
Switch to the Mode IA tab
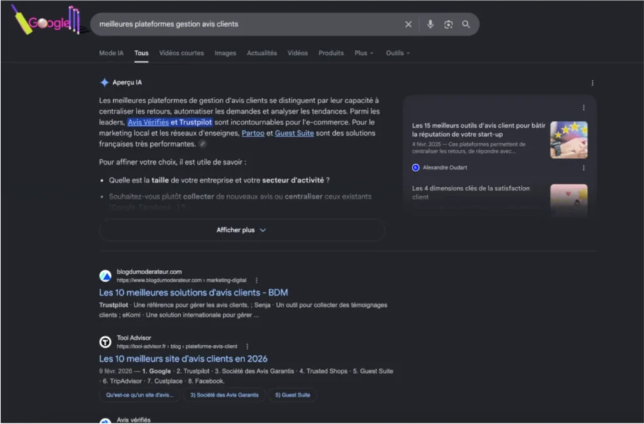[x=111, y=53]
